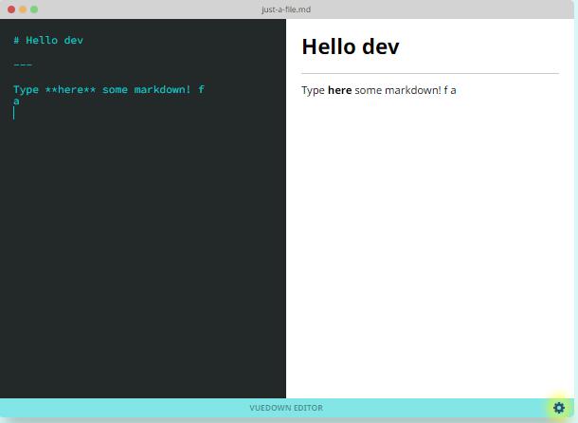This screenshot has height=423, width=578.
Task: Click the bold "here" in the preview
Action: [339, 90]
